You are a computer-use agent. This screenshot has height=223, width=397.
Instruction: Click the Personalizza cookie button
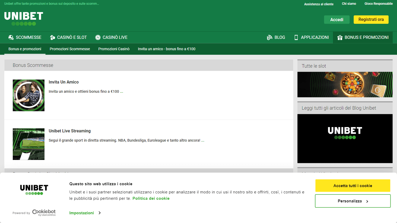tap(353, 201)
